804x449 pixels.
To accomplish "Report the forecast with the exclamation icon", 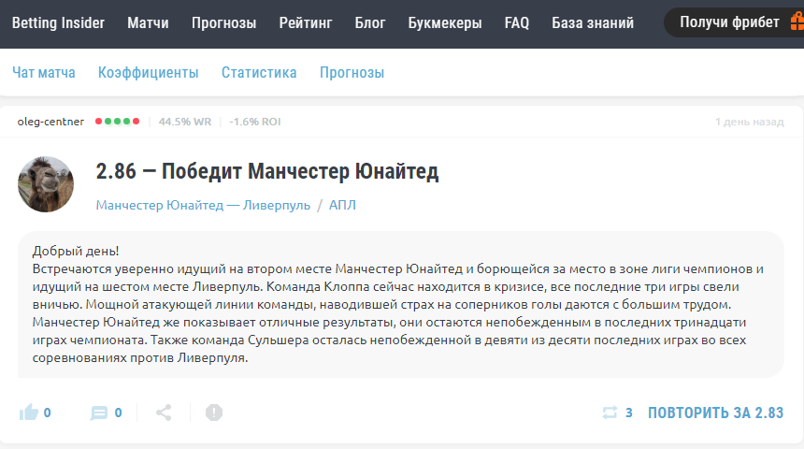I will point(214,413).
